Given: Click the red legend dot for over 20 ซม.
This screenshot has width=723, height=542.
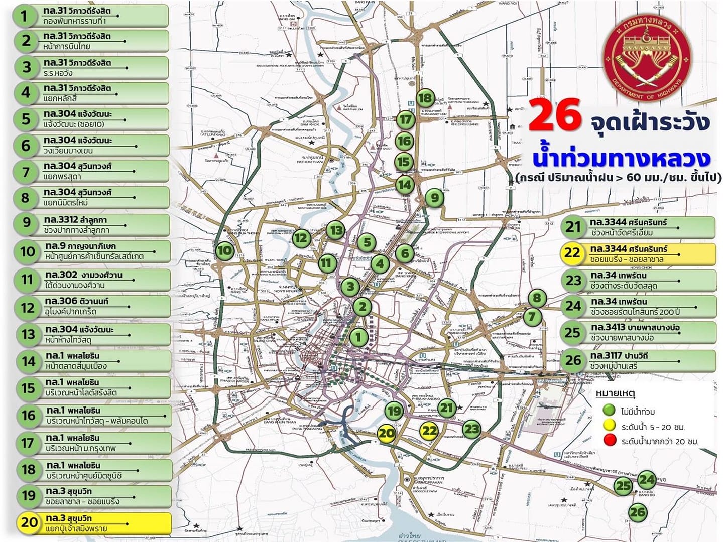Looking at the screenshot, I should click(x=609, y=441).
